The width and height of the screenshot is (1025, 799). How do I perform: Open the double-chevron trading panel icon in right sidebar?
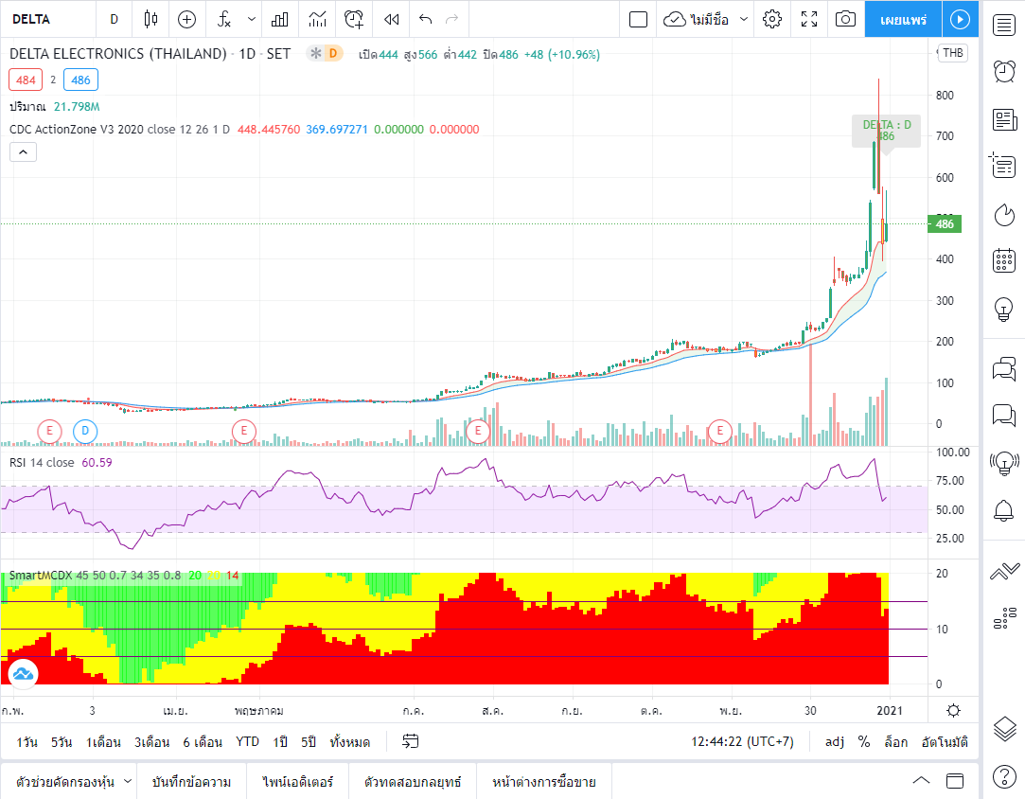pos(1004,571)
